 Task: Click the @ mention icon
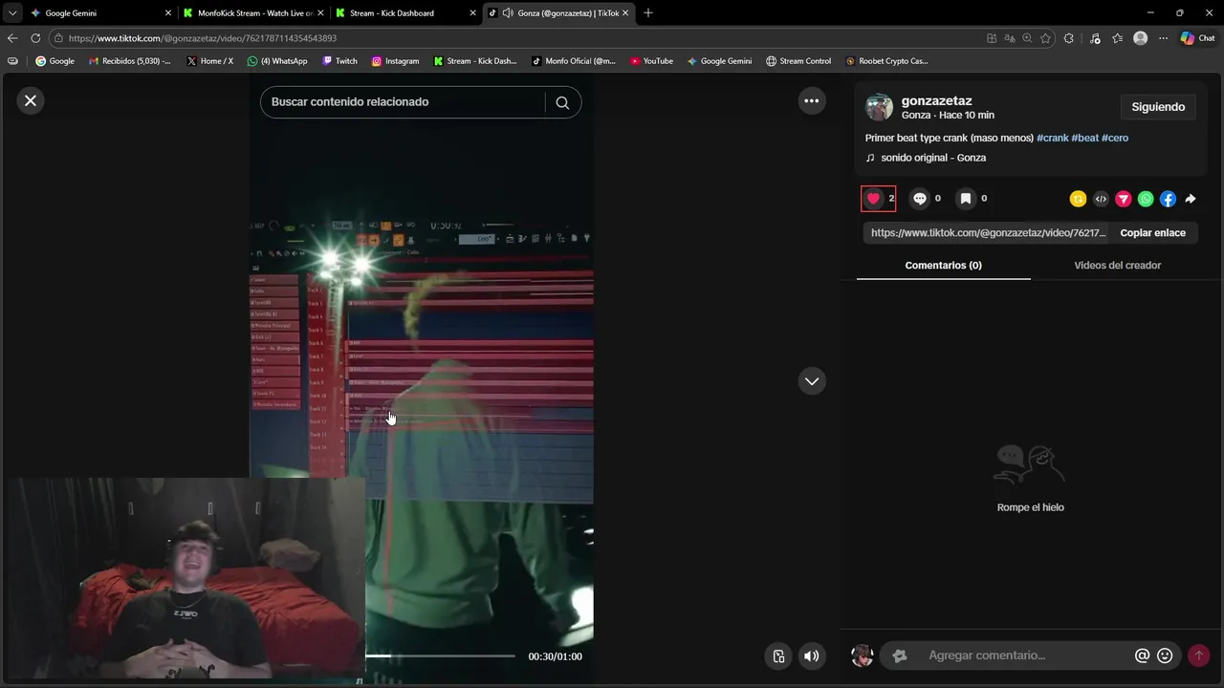pos(1142,656)
